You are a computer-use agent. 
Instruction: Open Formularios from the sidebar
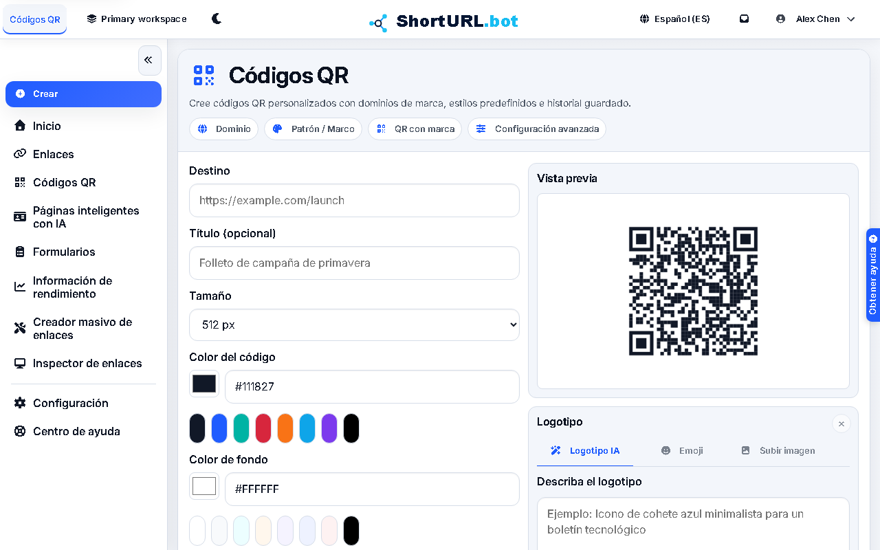83,252
